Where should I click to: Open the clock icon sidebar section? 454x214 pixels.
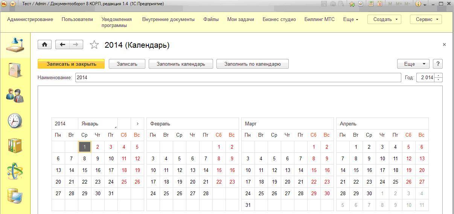pyautogui.click(x=15, y=121)
